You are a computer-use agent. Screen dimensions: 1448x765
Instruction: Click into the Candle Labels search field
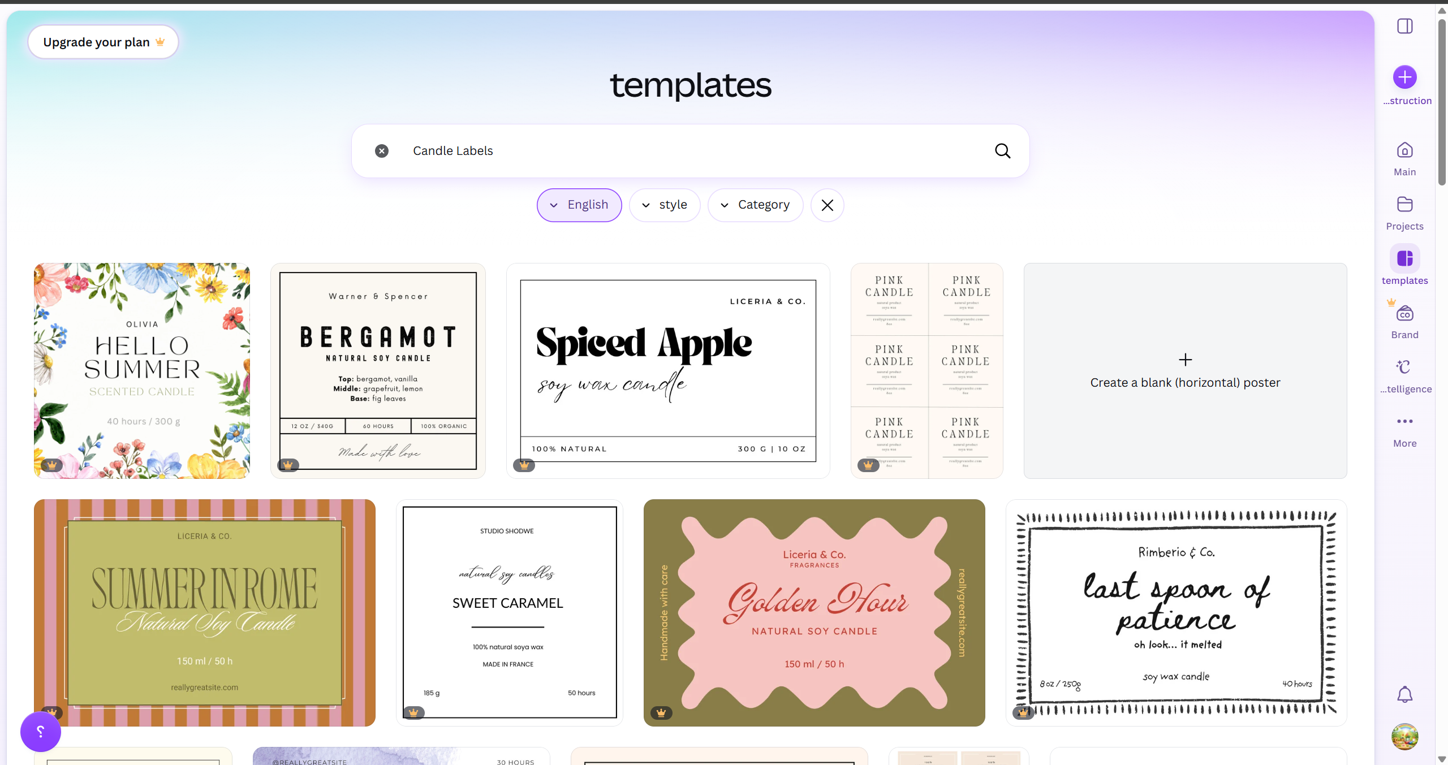pyautogui.click(x=690, y=151)
